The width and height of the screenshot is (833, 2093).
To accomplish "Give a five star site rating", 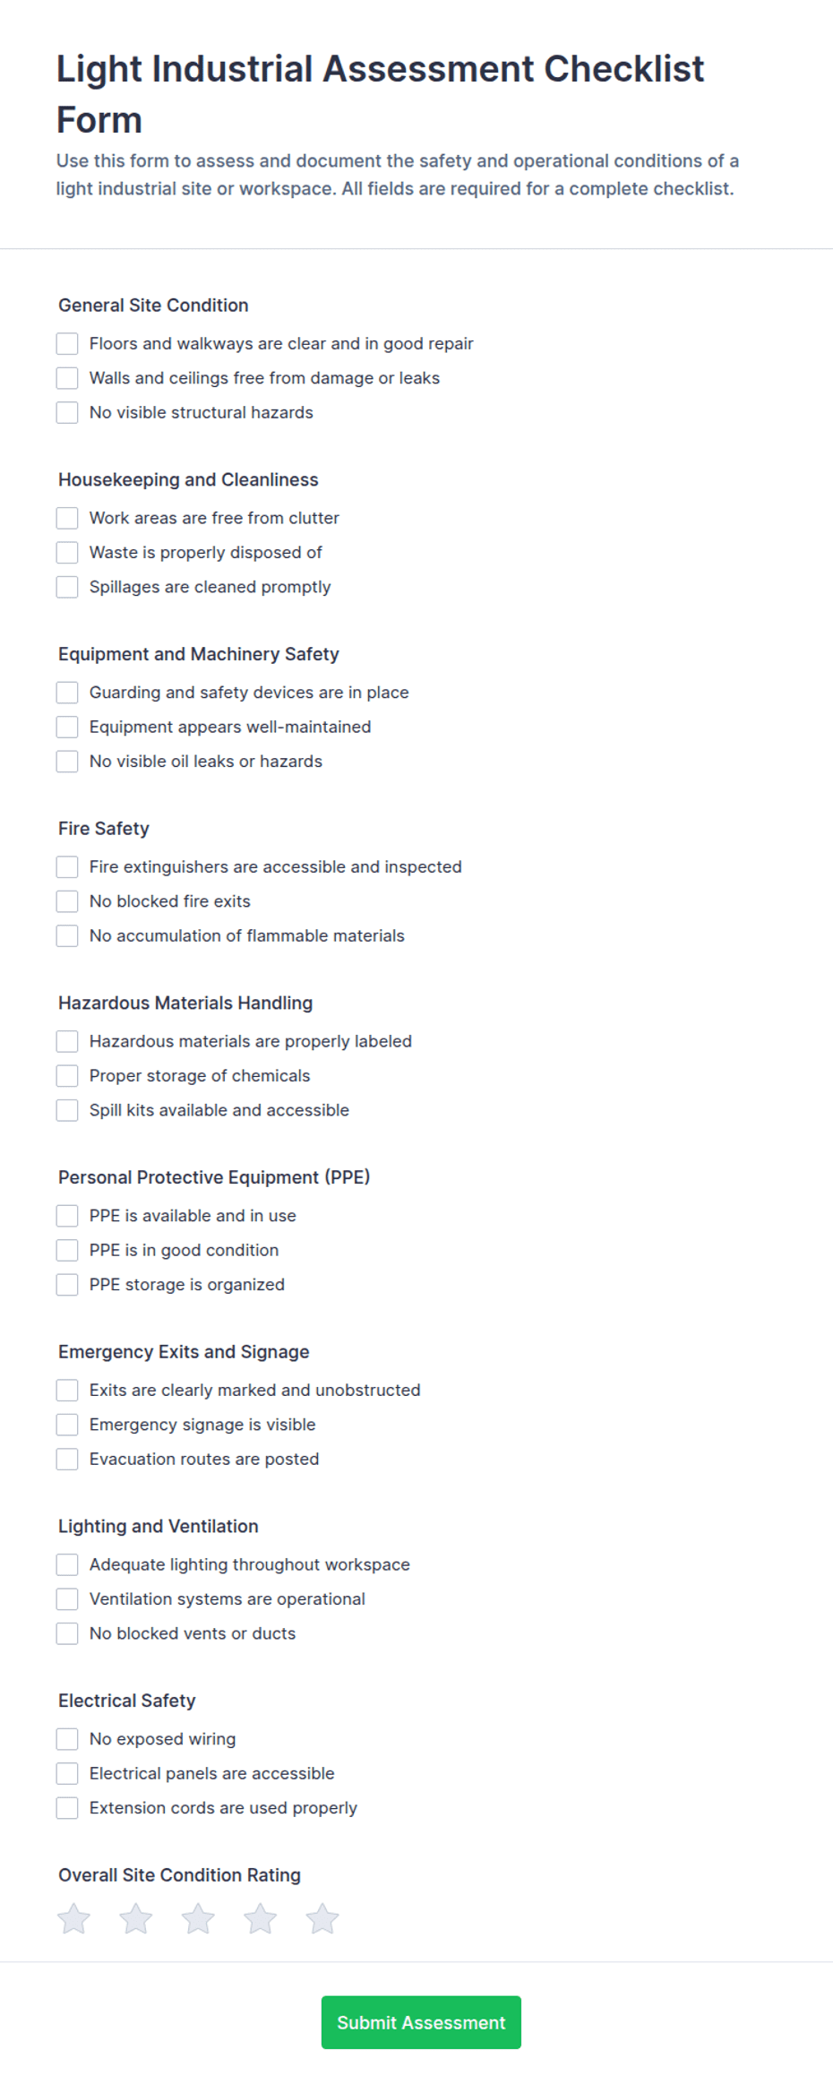I will pyautogui.click(x=322, y=1918).
